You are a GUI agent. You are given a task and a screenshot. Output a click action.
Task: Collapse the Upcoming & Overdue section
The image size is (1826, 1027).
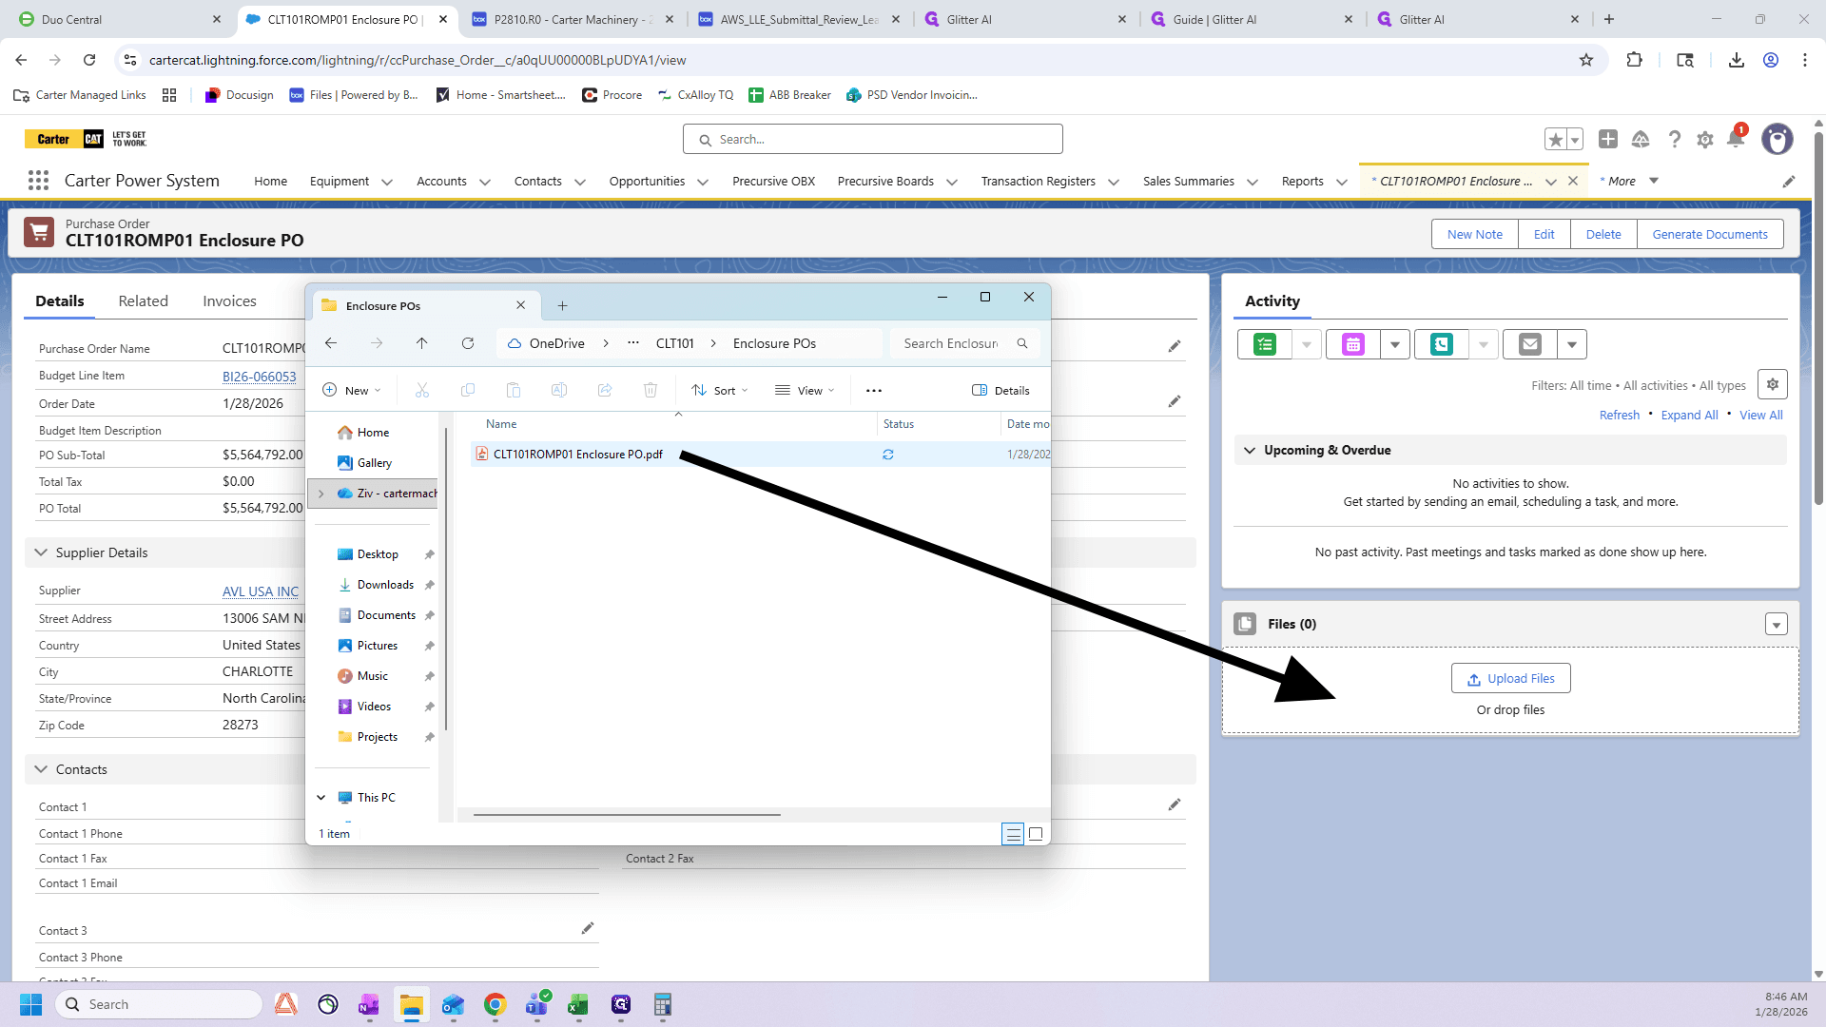[x=1250, y=450]
